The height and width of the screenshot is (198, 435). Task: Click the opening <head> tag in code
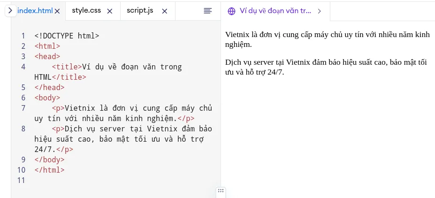click(x=47, y=57)
